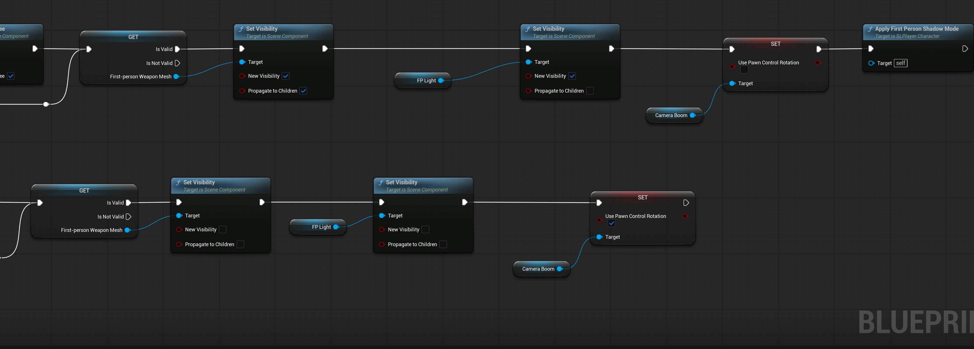Click the Target pin on upper FP Light Set Visibility
The height and width of the screenshot is (349, 974).
tap(529, 62)
